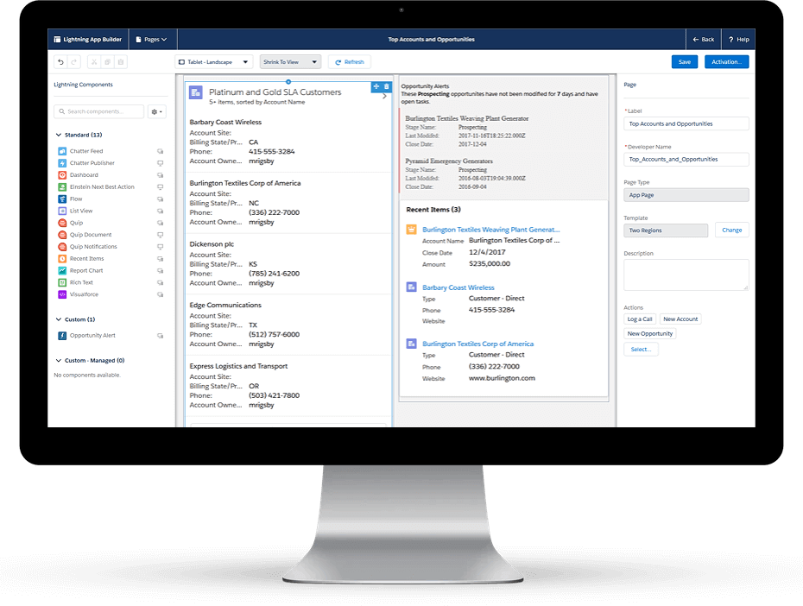Click the Search components field
The height and width of the screenshot is (606, 803).
click(98, 111)
